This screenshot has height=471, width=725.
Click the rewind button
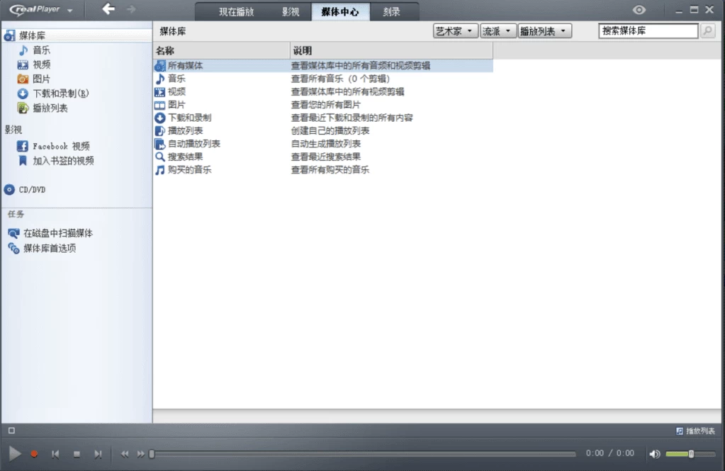[125, 454]
